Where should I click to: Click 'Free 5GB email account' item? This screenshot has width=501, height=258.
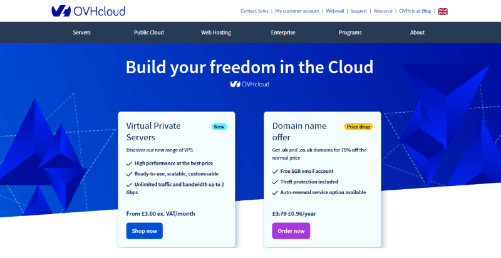click(307, 171)
